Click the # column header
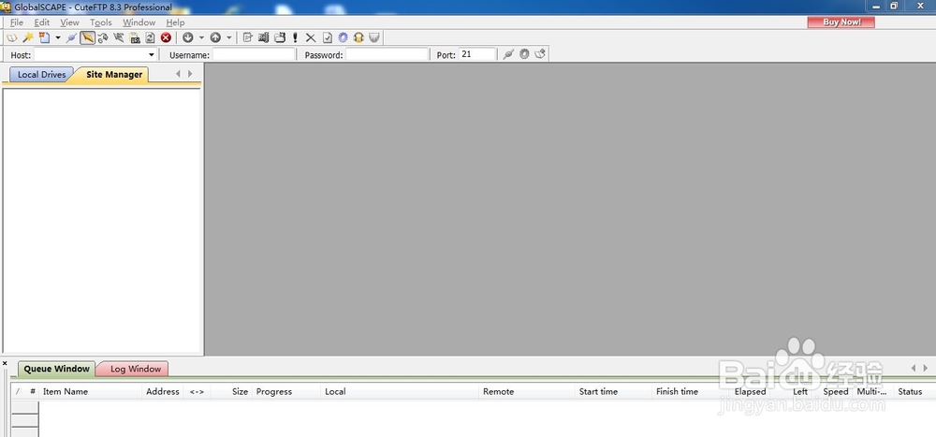This screenshot has width=936, height=437. (x=33, y=392)
